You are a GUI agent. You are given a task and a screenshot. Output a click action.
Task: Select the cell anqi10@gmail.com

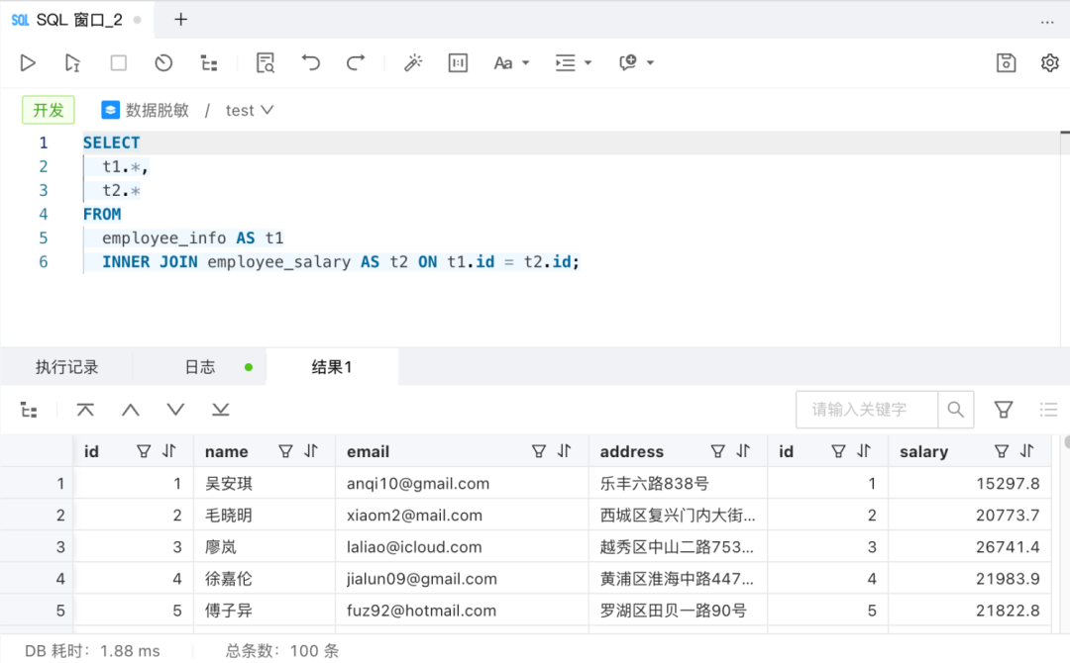pyautogui.click(x=462, y=484)
